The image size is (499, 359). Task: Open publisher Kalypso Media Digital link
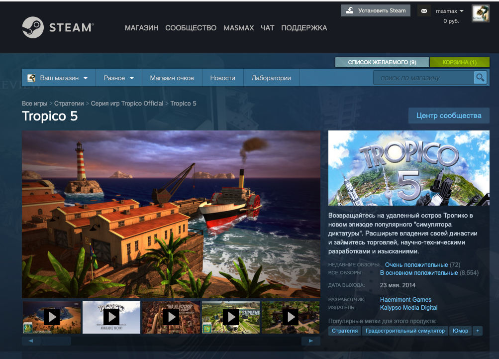point(408,308)
